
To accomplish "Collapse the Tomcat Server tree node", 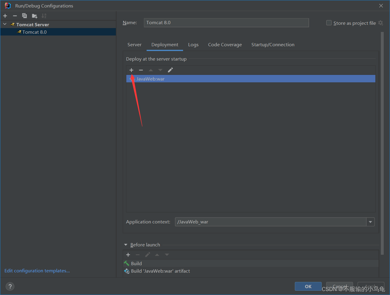I will (x=5, y=24).
